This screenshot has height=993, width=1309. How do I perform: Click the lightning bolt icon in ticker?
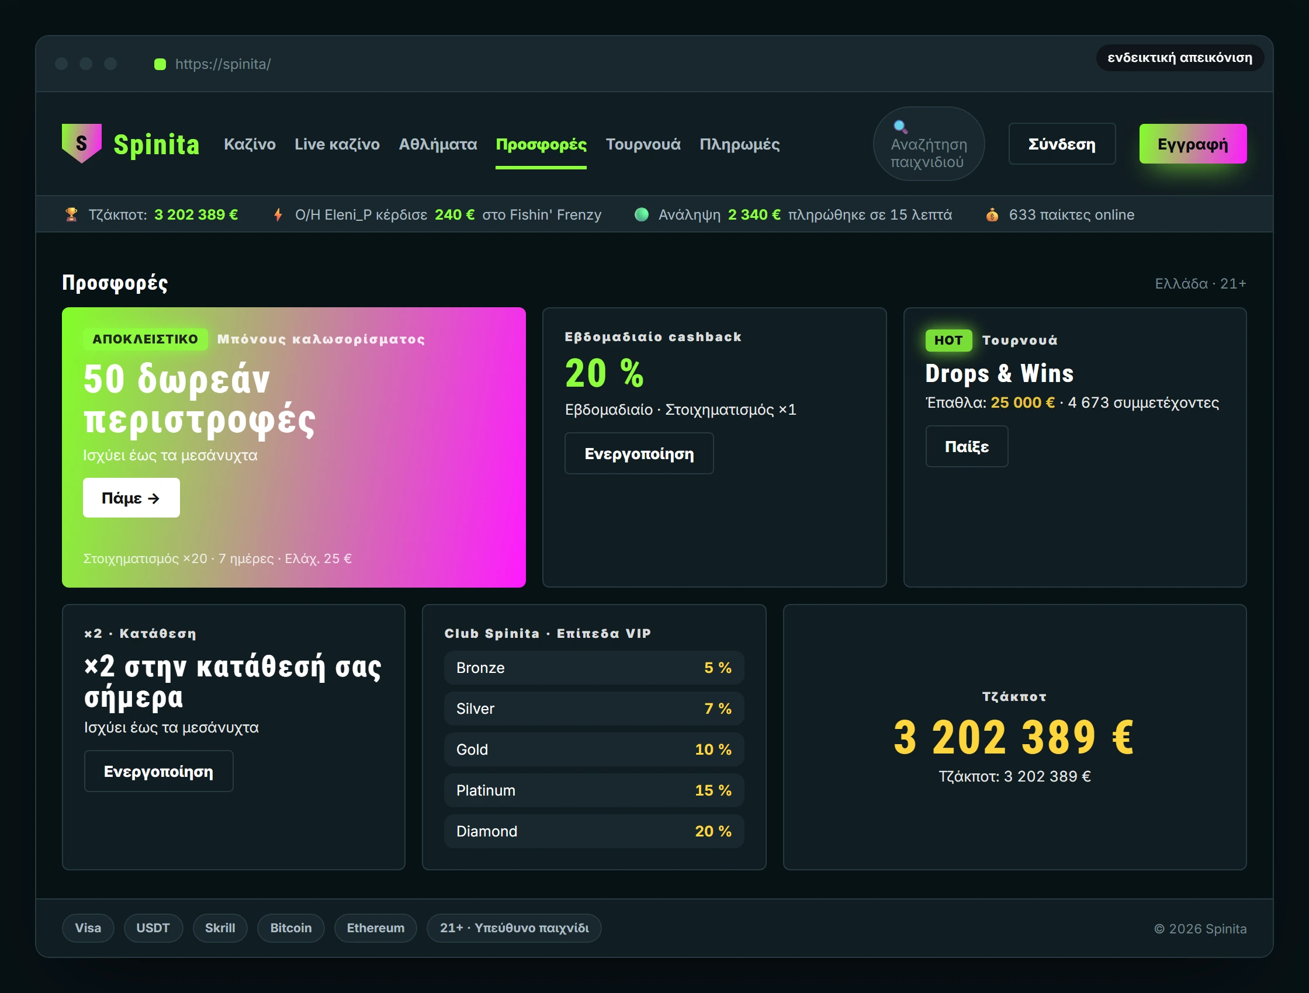pos(278,215)
